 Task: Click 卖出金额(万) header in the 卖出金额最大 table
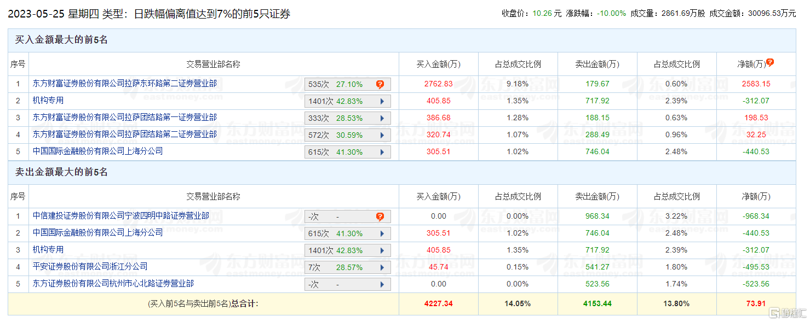tap(597, 197)
